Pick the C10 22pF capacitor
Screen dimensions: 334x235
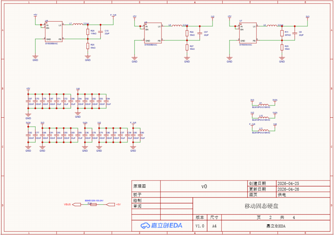tap(101, 32)
